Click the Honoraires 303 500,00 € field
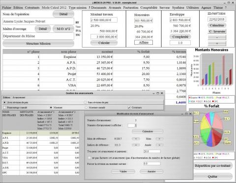The height and width of the screenshot is (183, 236). pyautogui.click(x=144, y=21)
